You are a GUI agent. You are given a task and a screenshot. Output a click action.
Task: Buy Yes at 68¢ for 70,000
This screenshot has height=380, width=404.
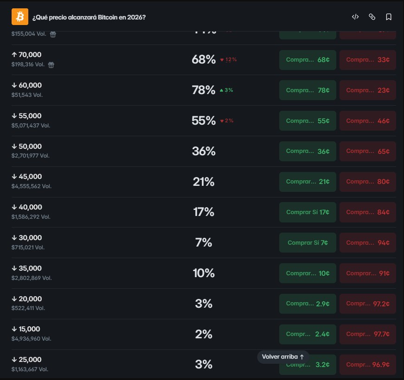click(x=308, y=60)
